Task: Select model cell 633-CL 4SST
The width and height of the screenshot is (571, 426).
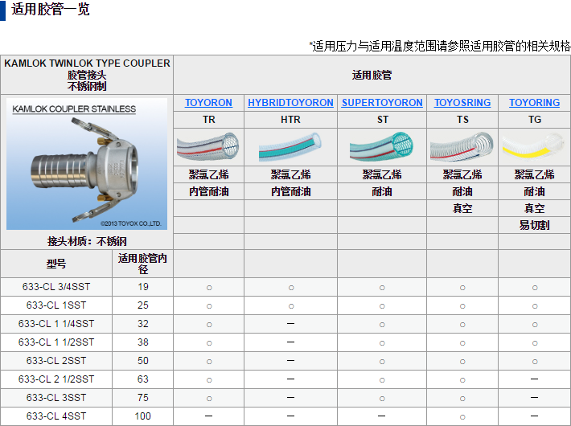Action: 56,416
